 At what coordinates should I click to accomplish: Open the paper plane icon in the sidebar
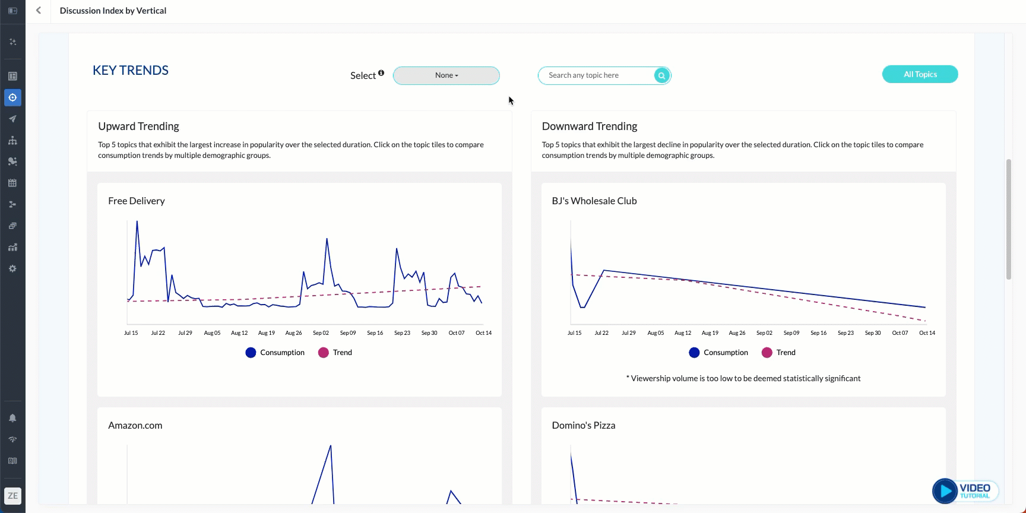click(x=12, y=119)
